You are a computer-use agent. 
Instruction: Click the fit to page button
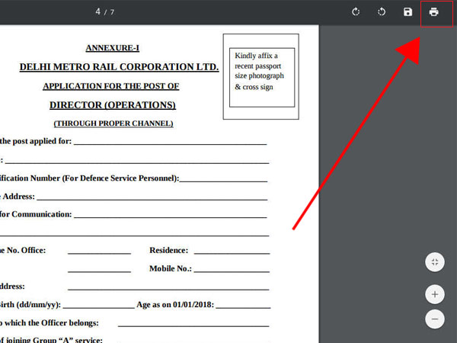click(435, 262)
